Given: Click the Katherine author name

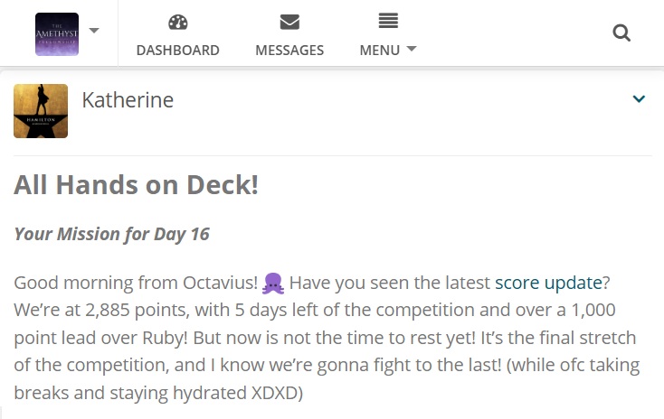Looking at the screenshot, I should 128,100.
